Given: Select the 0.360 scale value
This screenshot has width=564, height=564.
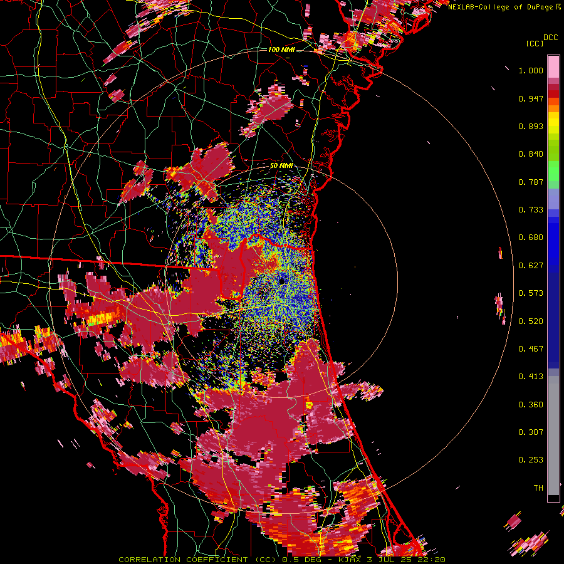Looking at the screenshot, I should pos(531,405).
